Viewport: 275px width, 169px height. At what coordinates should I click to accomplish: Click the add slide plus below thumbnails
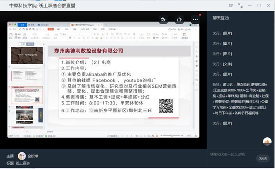coord(27,131)
